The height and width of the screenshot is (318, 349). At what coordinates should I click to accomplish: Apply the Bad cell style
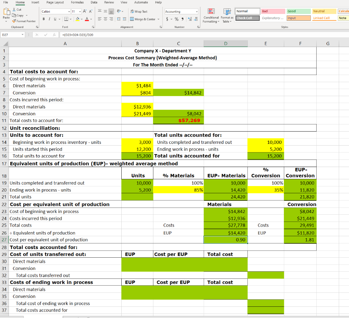(273, 11)
